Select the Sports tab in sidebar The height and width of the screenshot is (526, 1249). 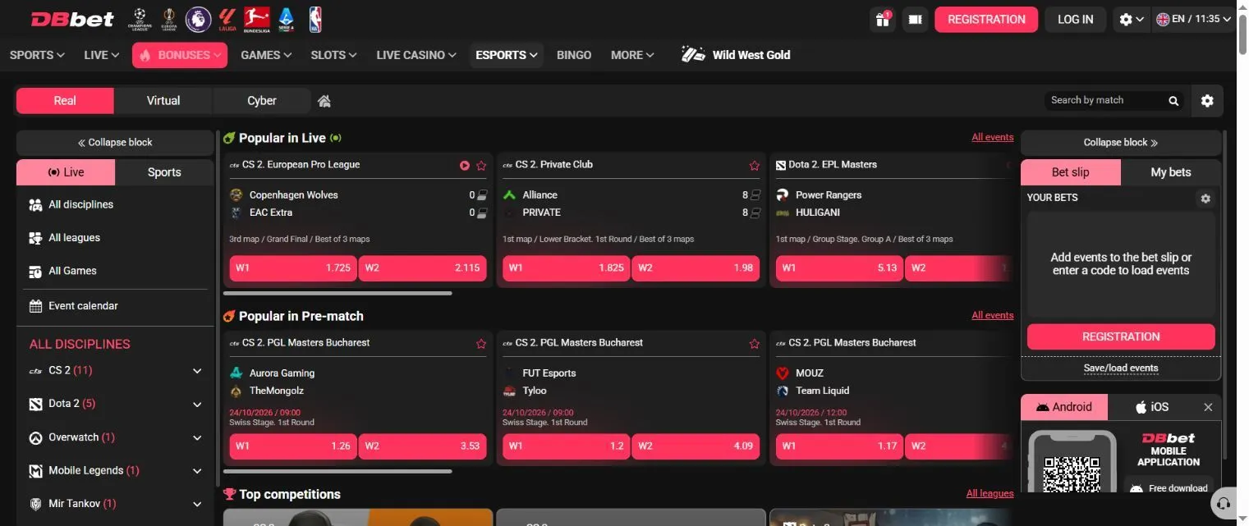pyautogui.click(x=164, y=172)
